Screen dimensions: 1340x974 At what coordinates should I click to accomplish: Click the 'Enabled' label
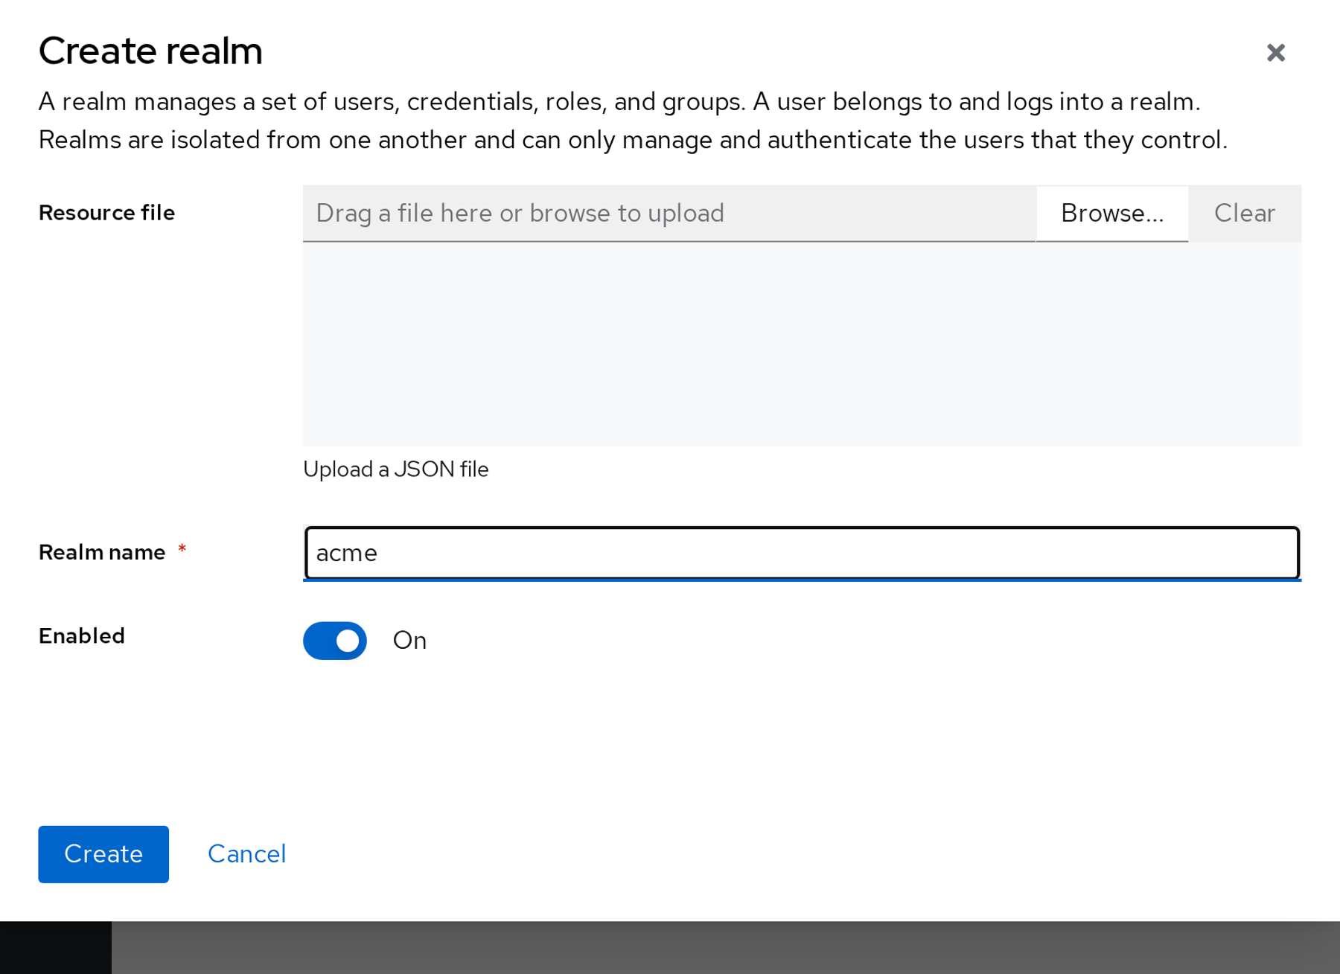tap(82, 636)
